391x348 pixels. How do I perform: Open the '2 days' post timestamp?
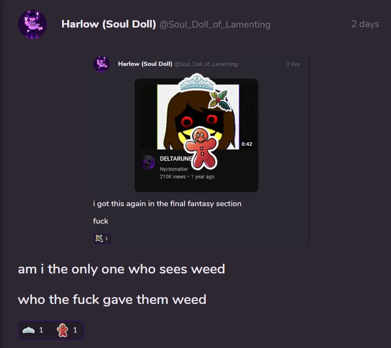365,24
